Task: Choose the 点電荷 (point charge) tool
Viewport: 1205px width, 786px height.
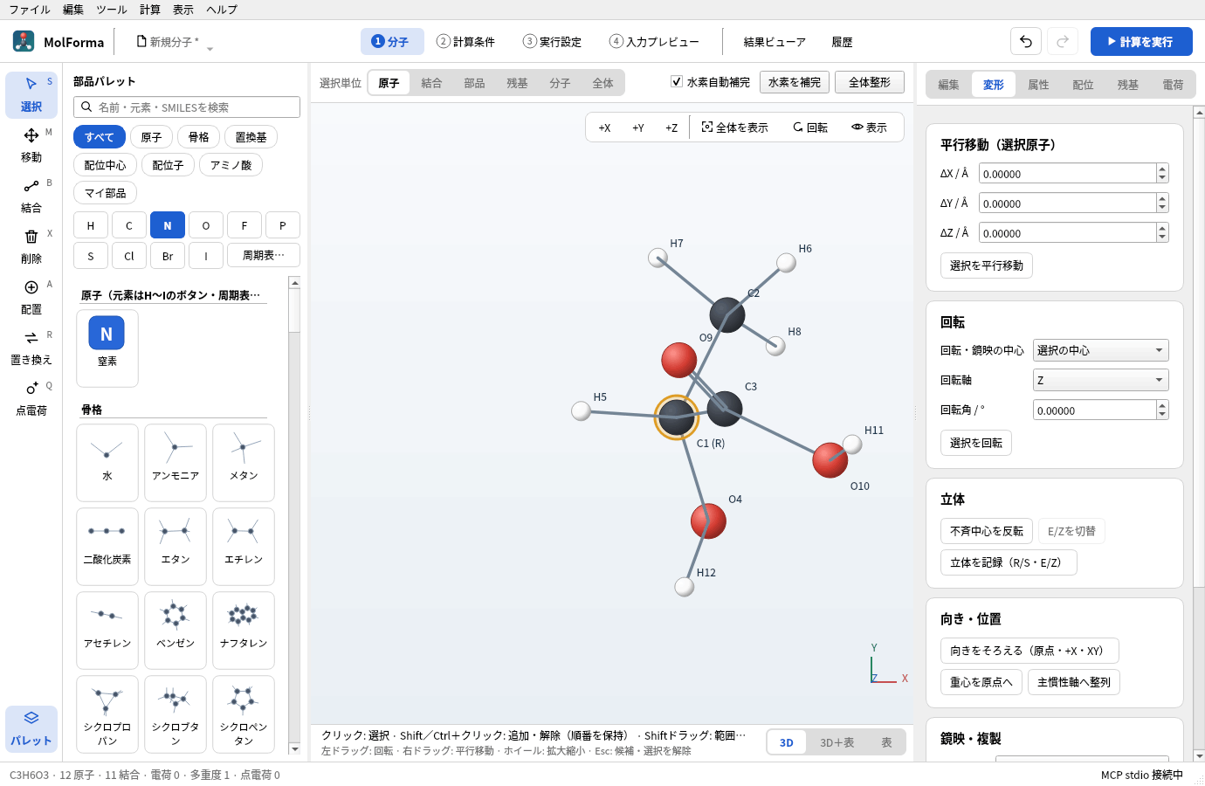Action: pyautogui.click(x=31, y=398)
